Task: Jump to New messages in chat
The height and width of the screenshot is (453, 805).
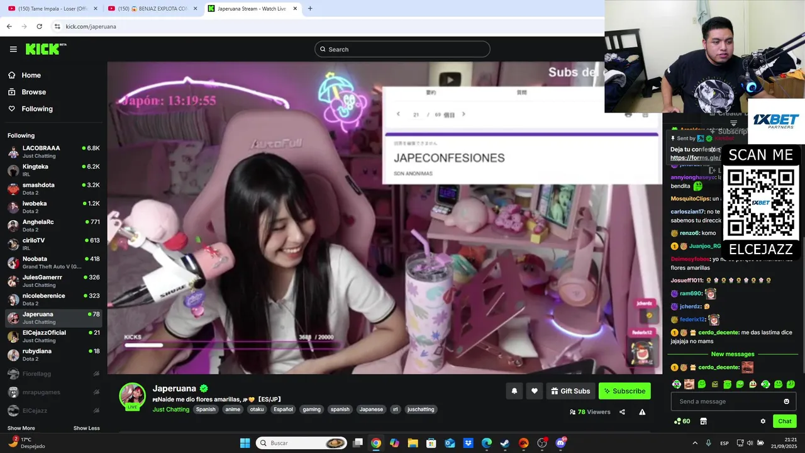Action: (x=732, y=354)
